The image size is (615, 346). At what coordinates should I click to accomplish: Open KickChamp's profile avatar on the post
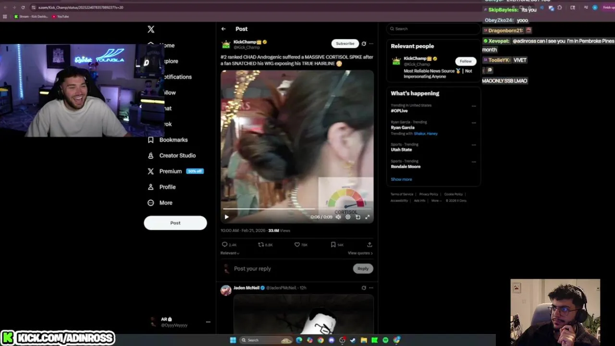click(226, 45)
